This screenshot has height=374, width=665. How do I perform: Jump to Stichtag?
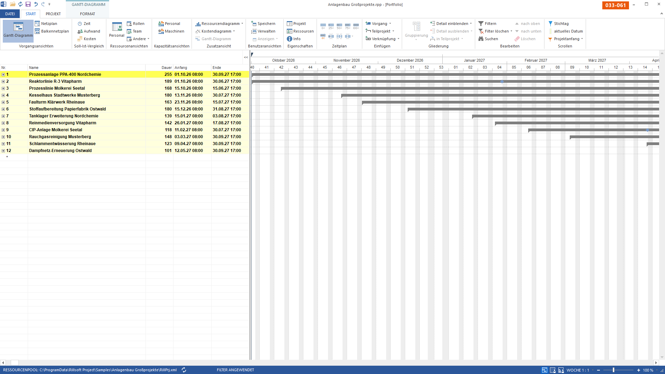(x=558, y=24)
